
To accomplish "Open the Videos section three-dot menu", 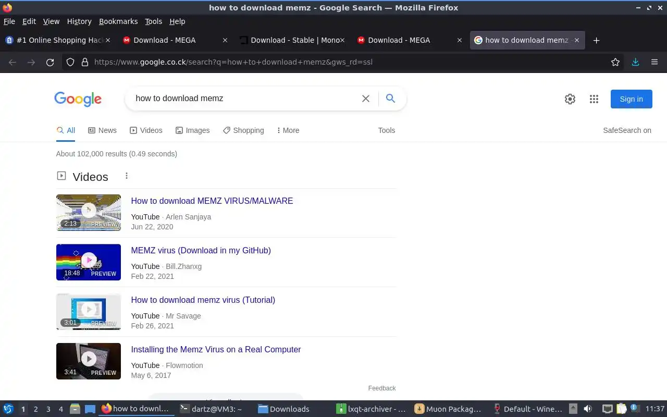I will (126, 176).
